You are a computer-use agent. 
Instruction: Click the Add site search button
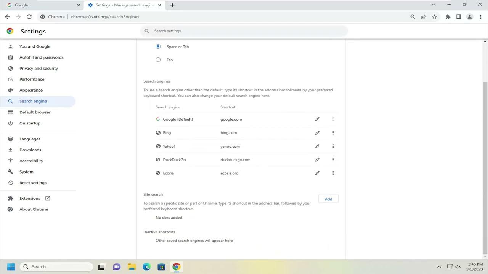pyautogui.click(x=328, y=199)
